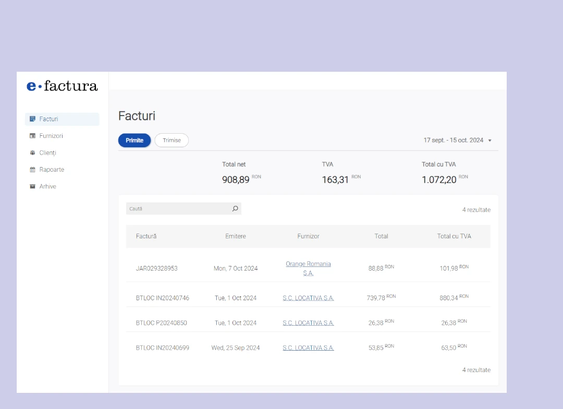The width and height of the screenshot is (563, 409).
Task: Sort by the Factură column header
Action: click(x=146, y=236)
